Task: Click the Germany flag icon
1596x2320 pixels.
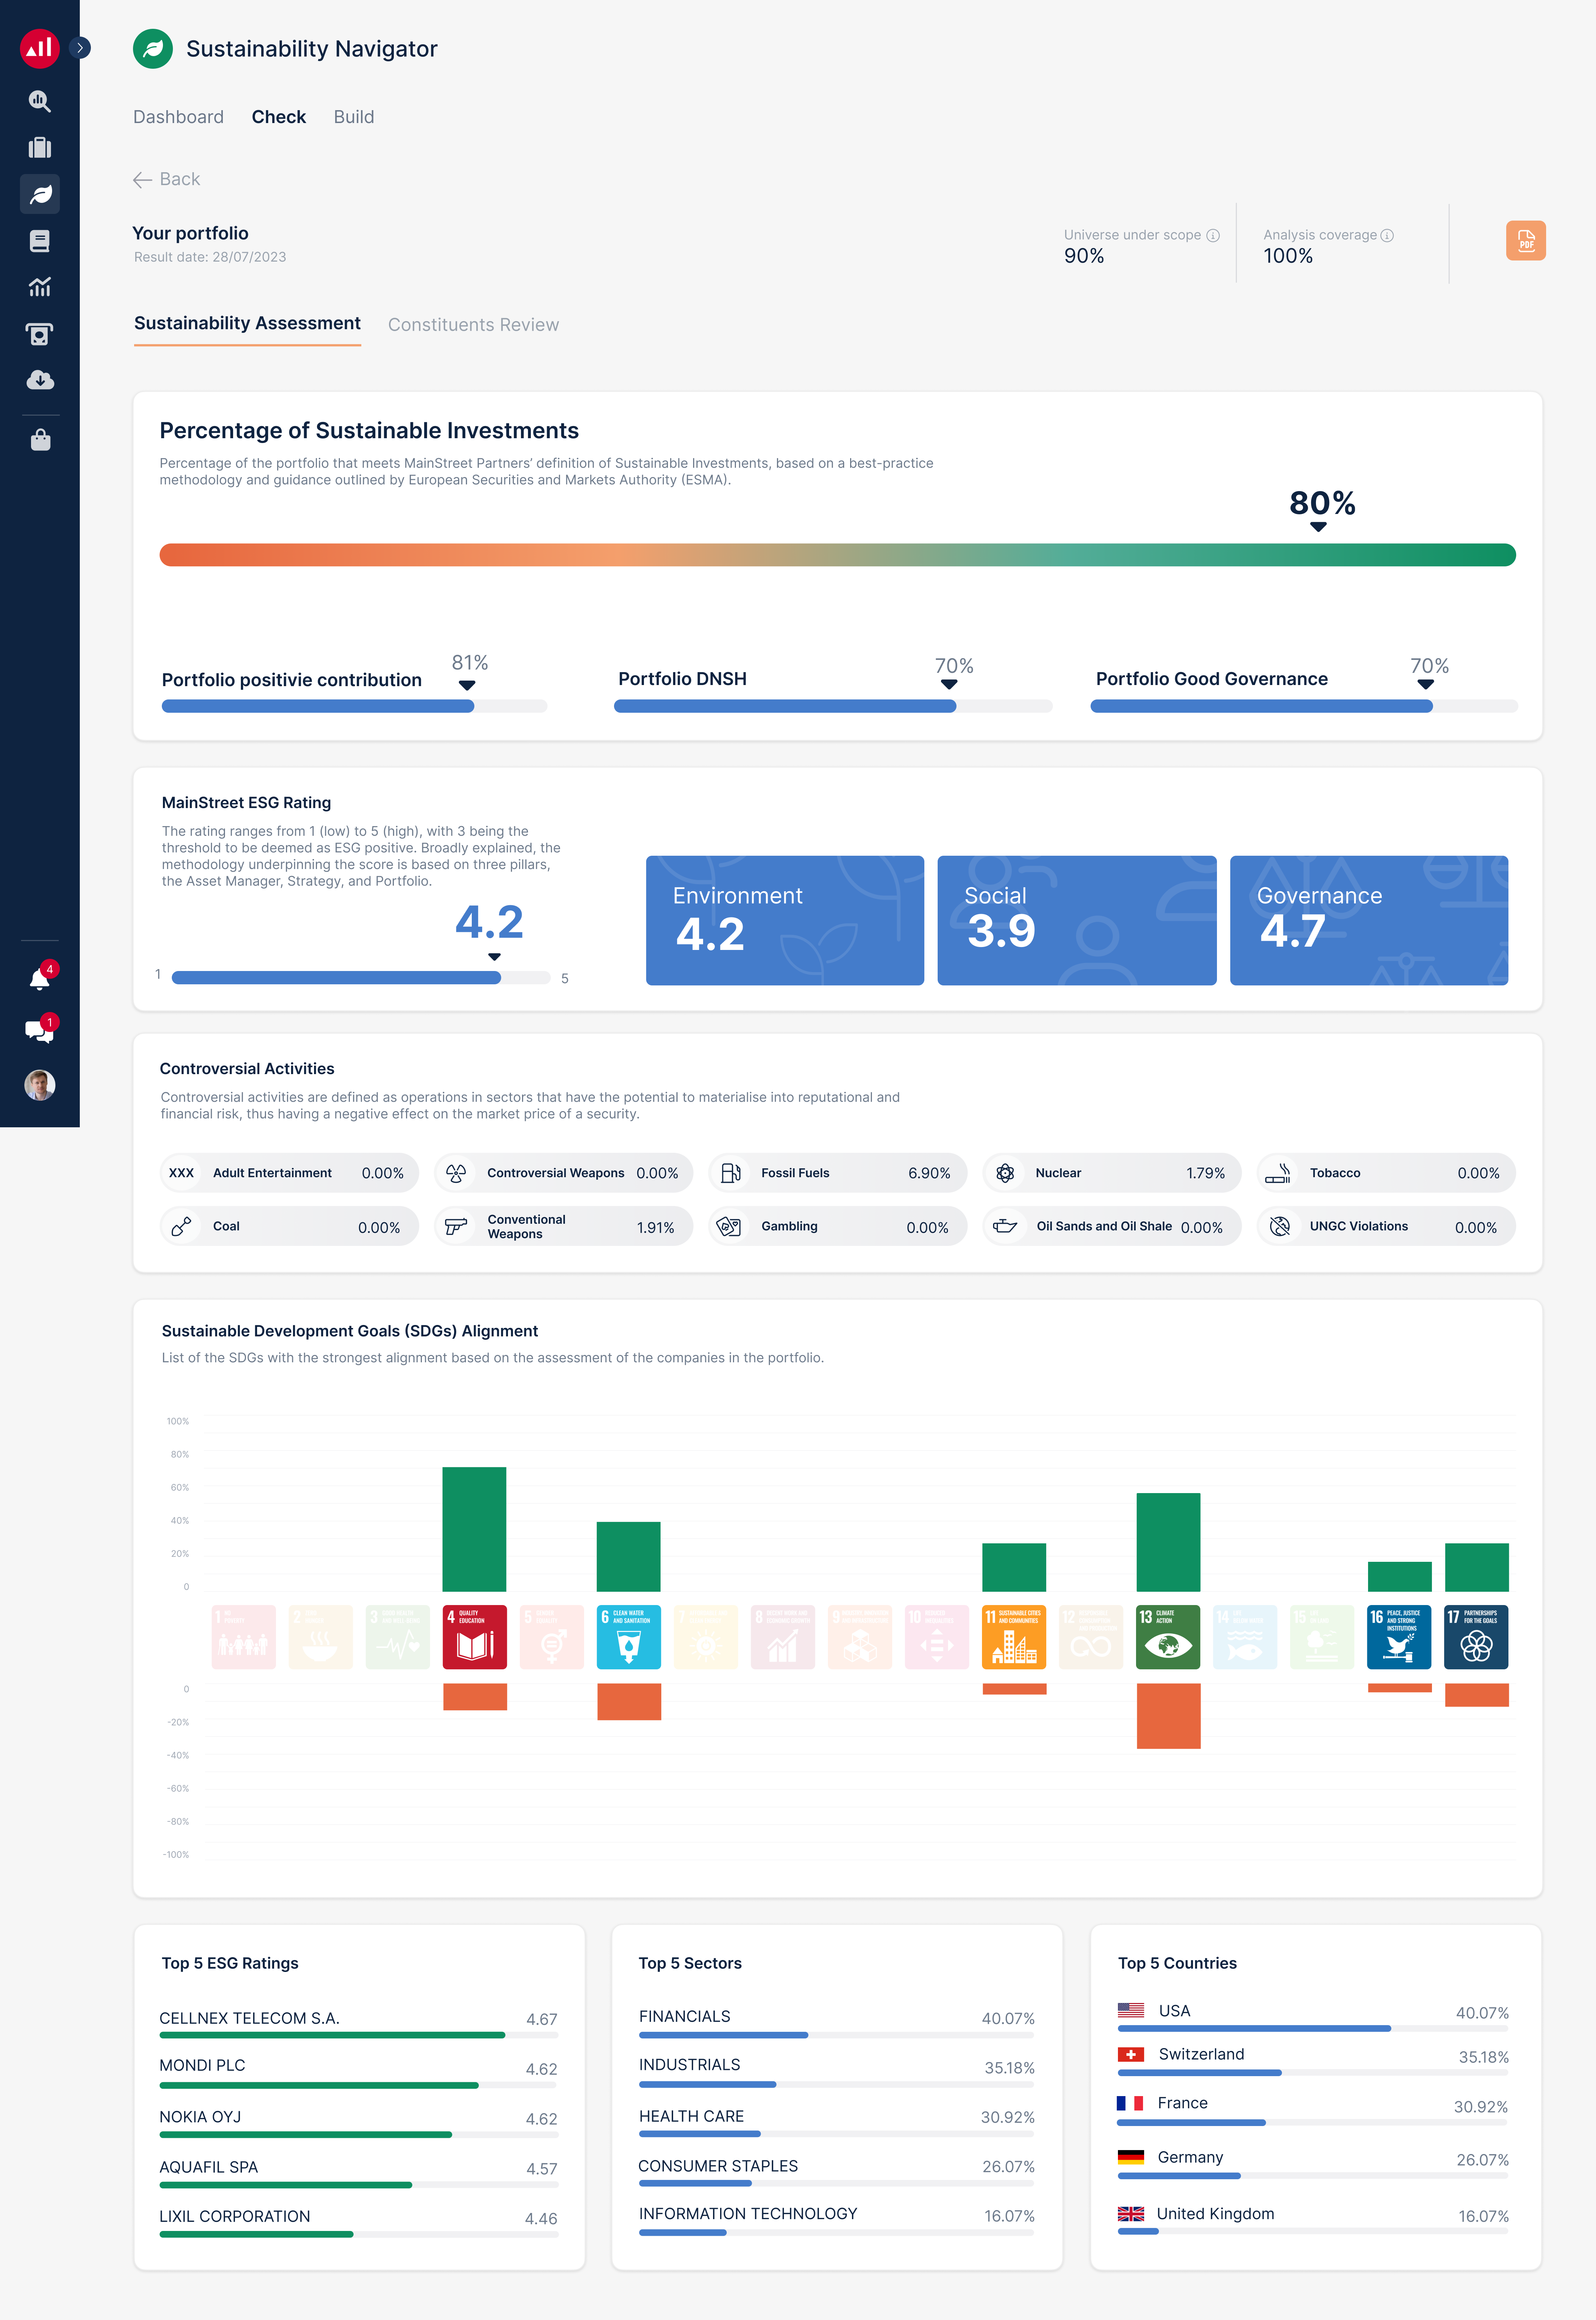Action: pos(1131,2157)
